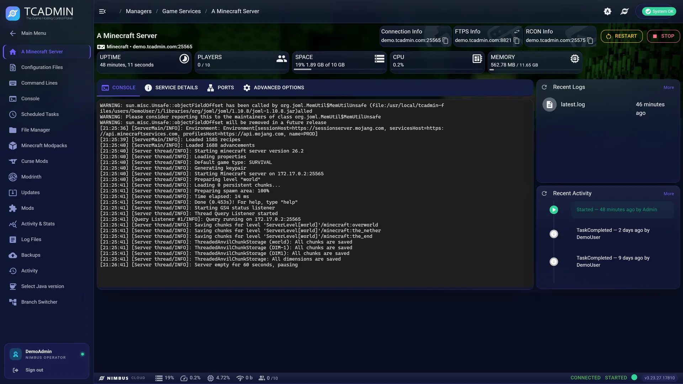This screenshot has width=683, height=384.
Task: Click the status bar memory 4.72% indicator
Action: point(218,378)
